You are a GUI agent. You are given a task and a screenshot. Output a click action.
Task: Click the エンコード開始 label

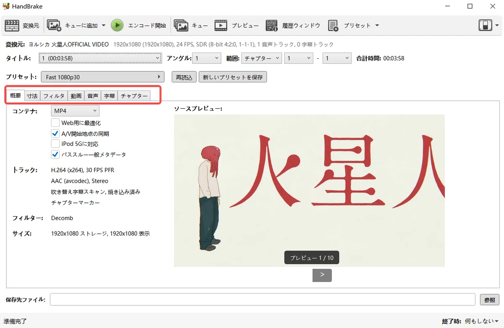147,25
